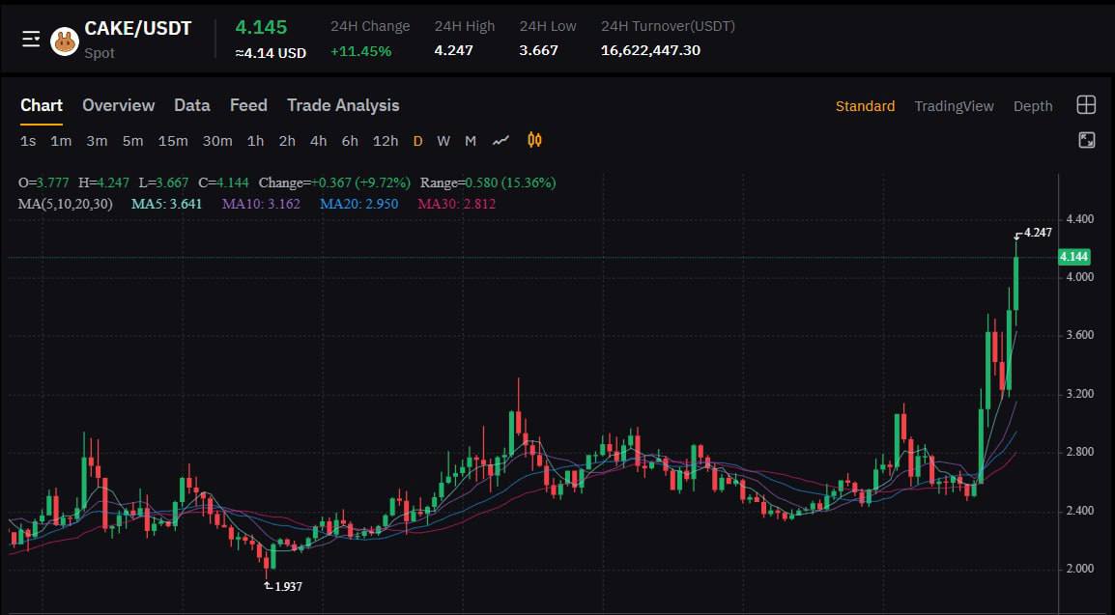Open the Overview tab

click(118, 105)
